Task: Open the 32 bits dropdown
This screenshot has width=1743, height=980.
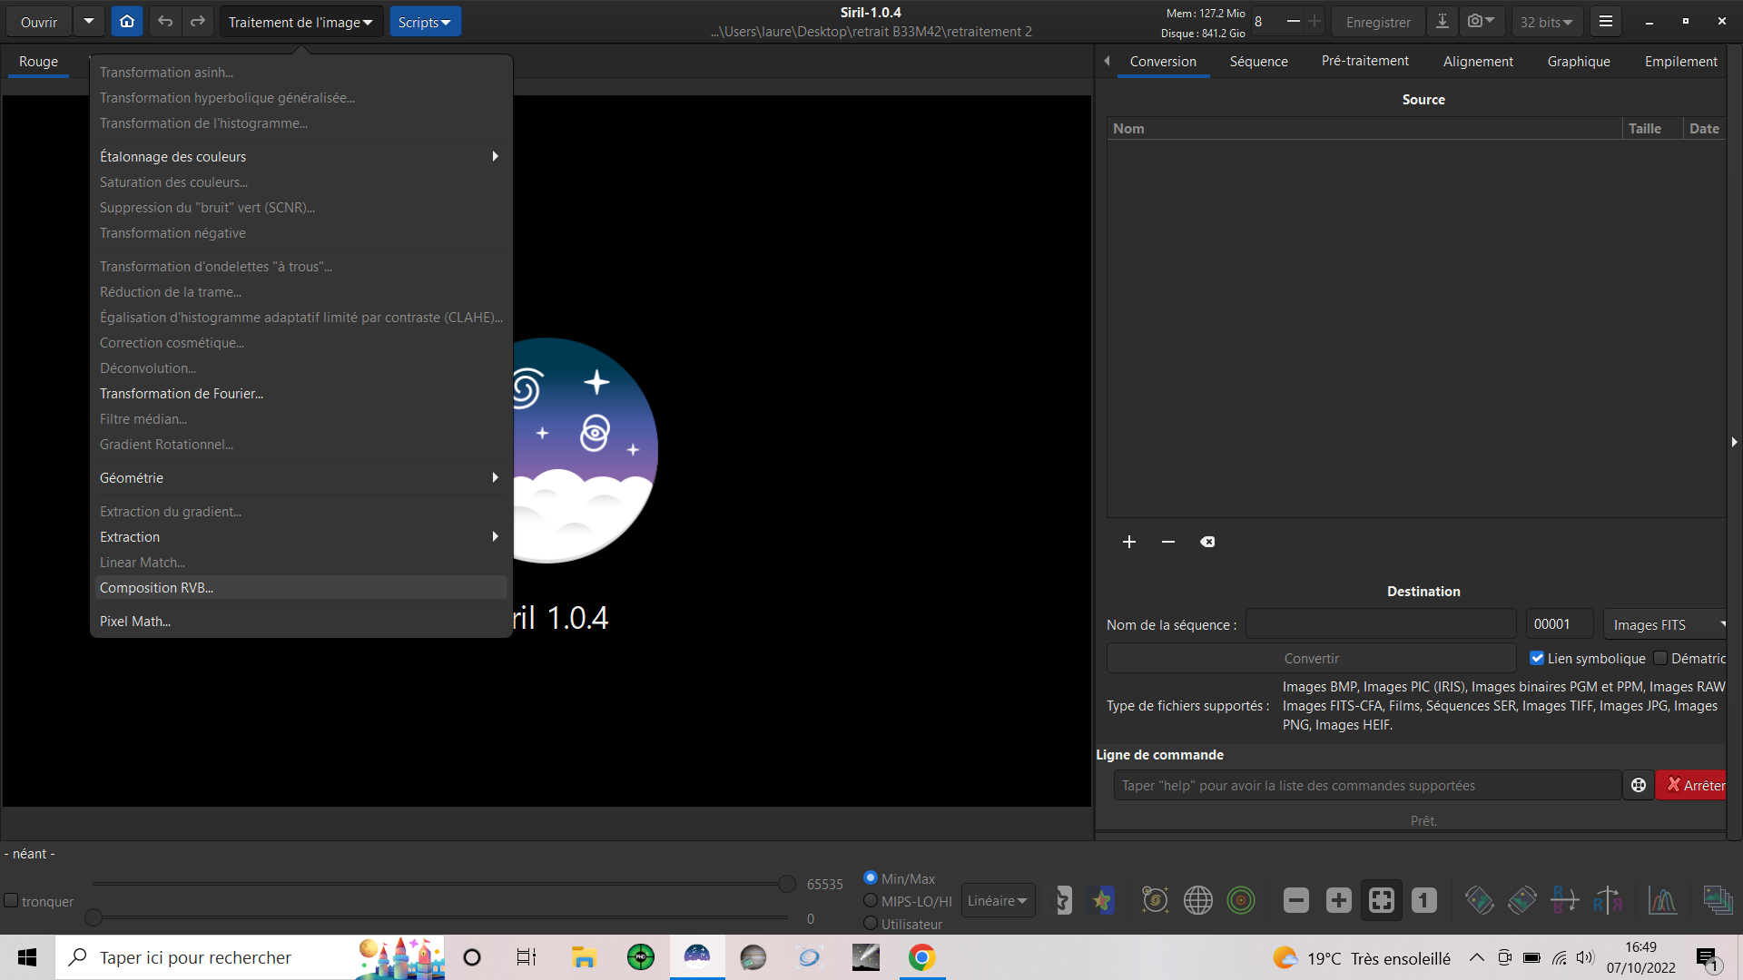Action: [1546, 22]
